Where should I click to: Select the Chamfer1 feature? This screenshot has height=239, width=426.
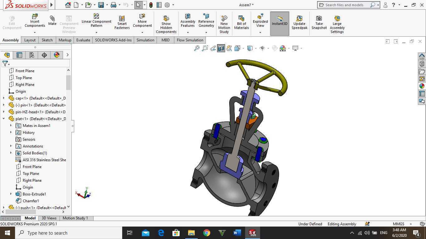click(x=31, y=201)
